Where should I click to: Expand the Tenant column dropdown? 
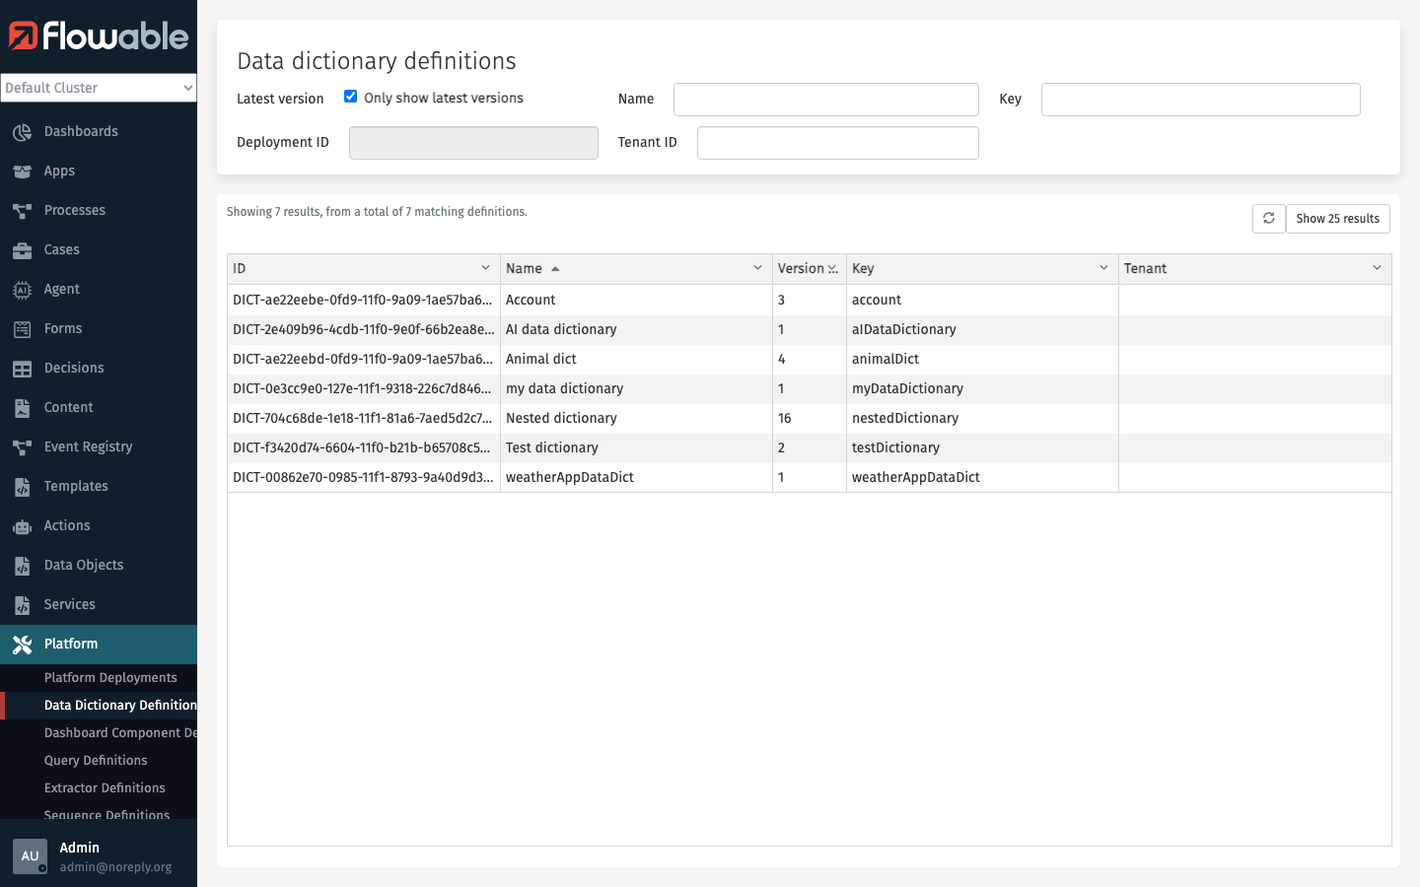[1377, 268]
